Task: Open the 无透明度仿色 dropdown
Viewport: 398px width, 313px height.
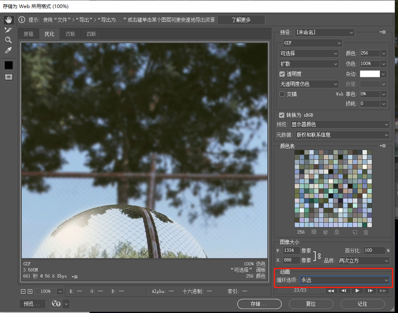Action: tap(309, 84)
